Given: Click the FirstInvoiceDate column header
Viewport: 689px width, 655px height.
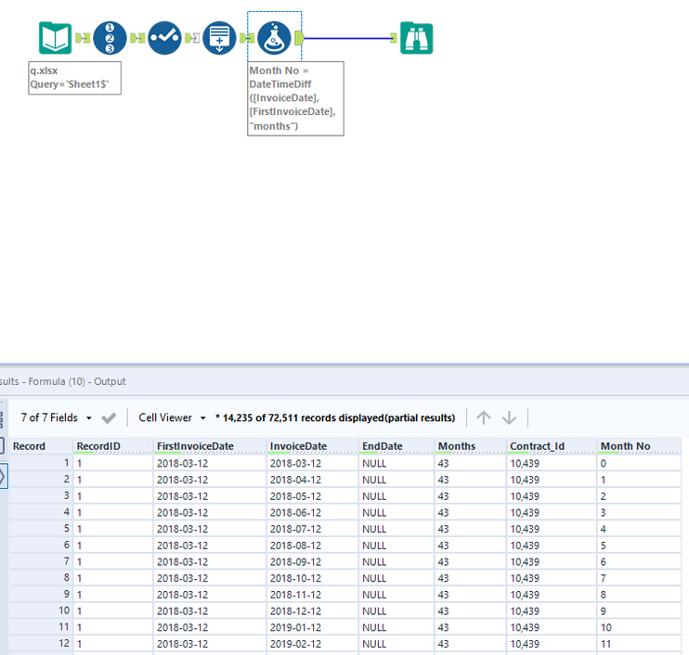Looking at the screenshot, I should (195, 446).
